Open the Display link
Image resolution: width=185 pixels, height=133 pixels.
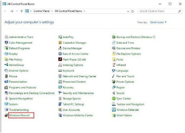pos(13,54)
